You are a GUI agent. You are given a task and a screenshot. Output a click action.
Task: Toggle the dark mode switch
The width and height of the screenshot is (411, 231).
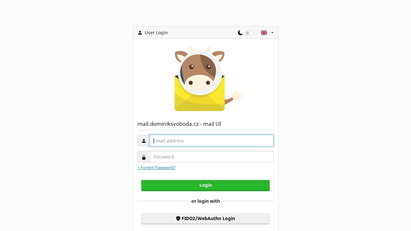(249, 33)
